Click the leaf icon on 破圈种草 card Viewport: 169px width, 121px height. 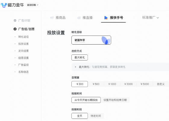[106, 40]
